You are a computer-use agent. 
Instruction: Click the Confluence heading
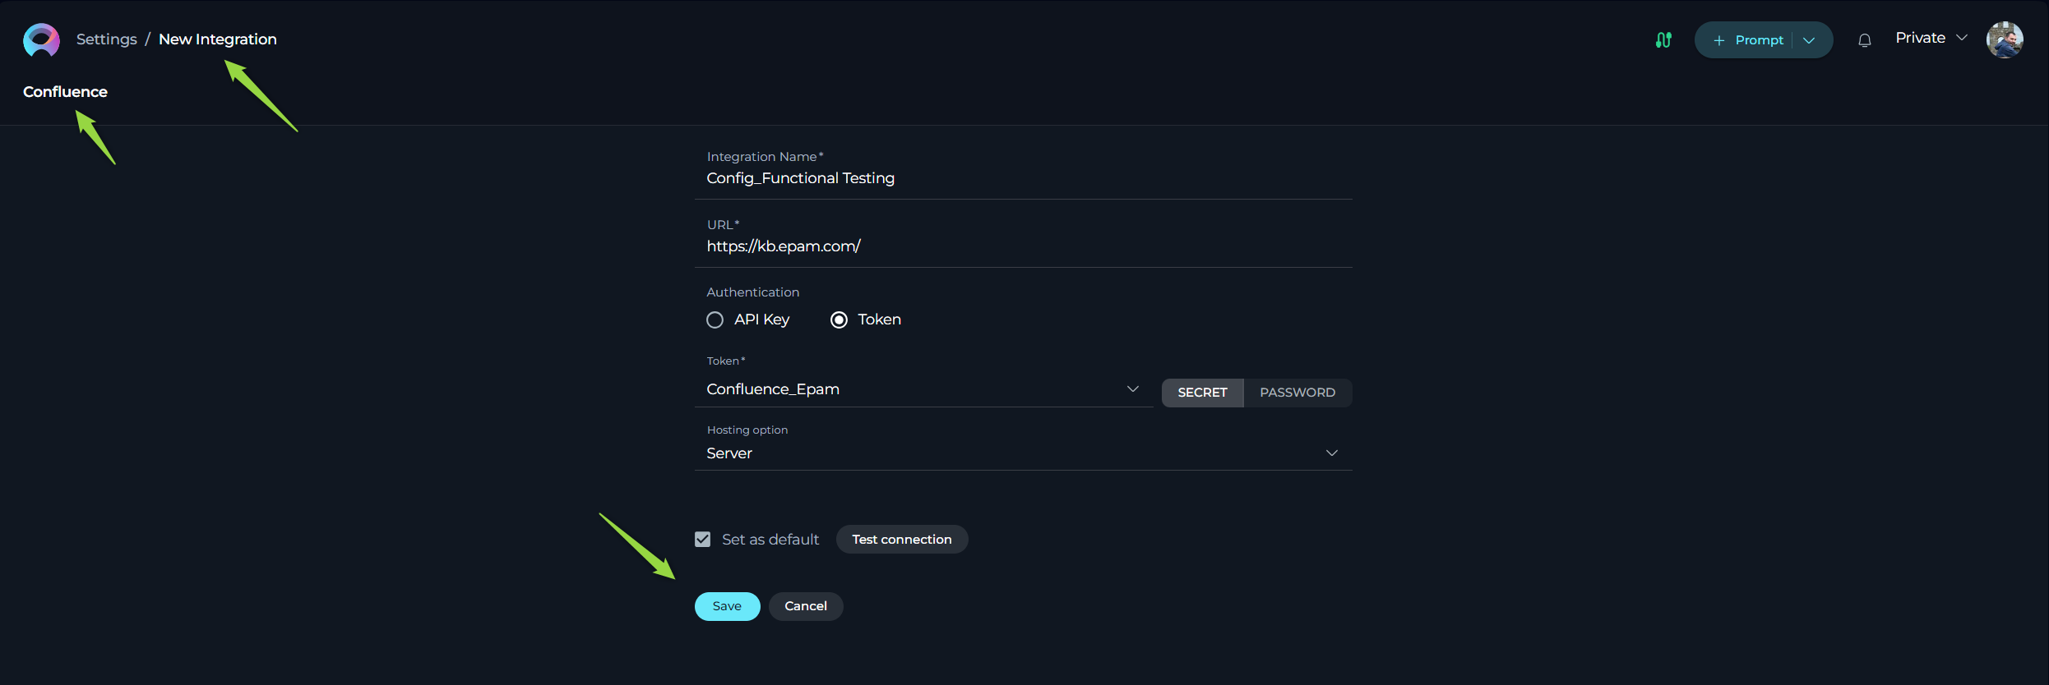coord(65,92)
